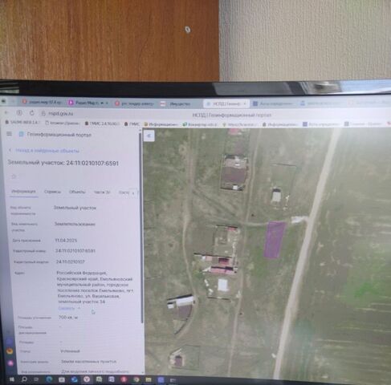Click the Геоинформационный портал logo icon

pos(21,134)
